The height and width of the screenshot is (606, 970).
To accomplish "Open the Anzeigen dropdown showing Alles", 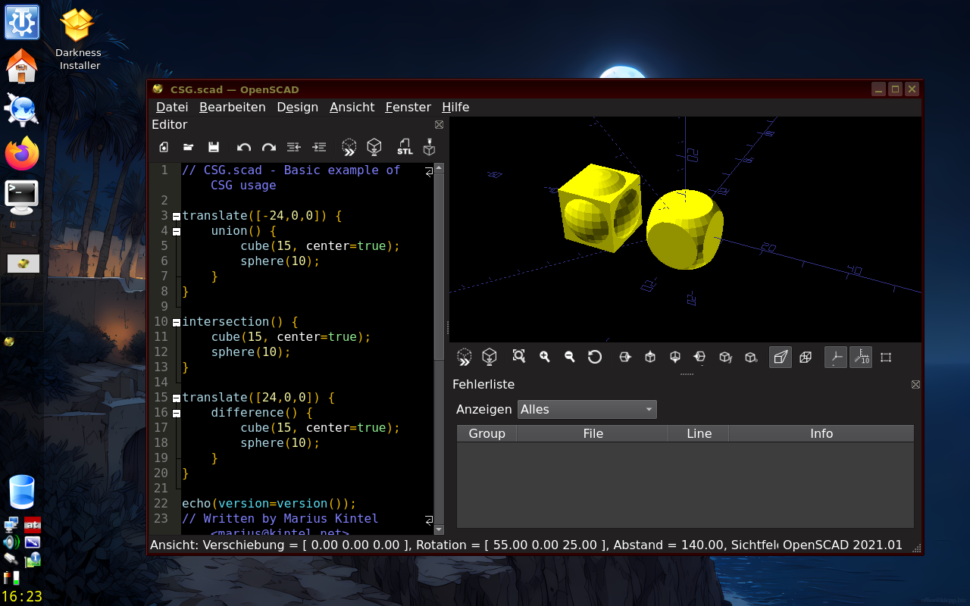I will point(587,410).
